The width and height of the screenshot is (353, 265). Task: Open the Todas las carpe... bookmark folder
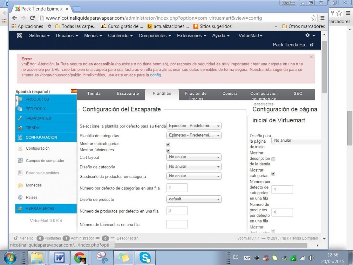76,26
